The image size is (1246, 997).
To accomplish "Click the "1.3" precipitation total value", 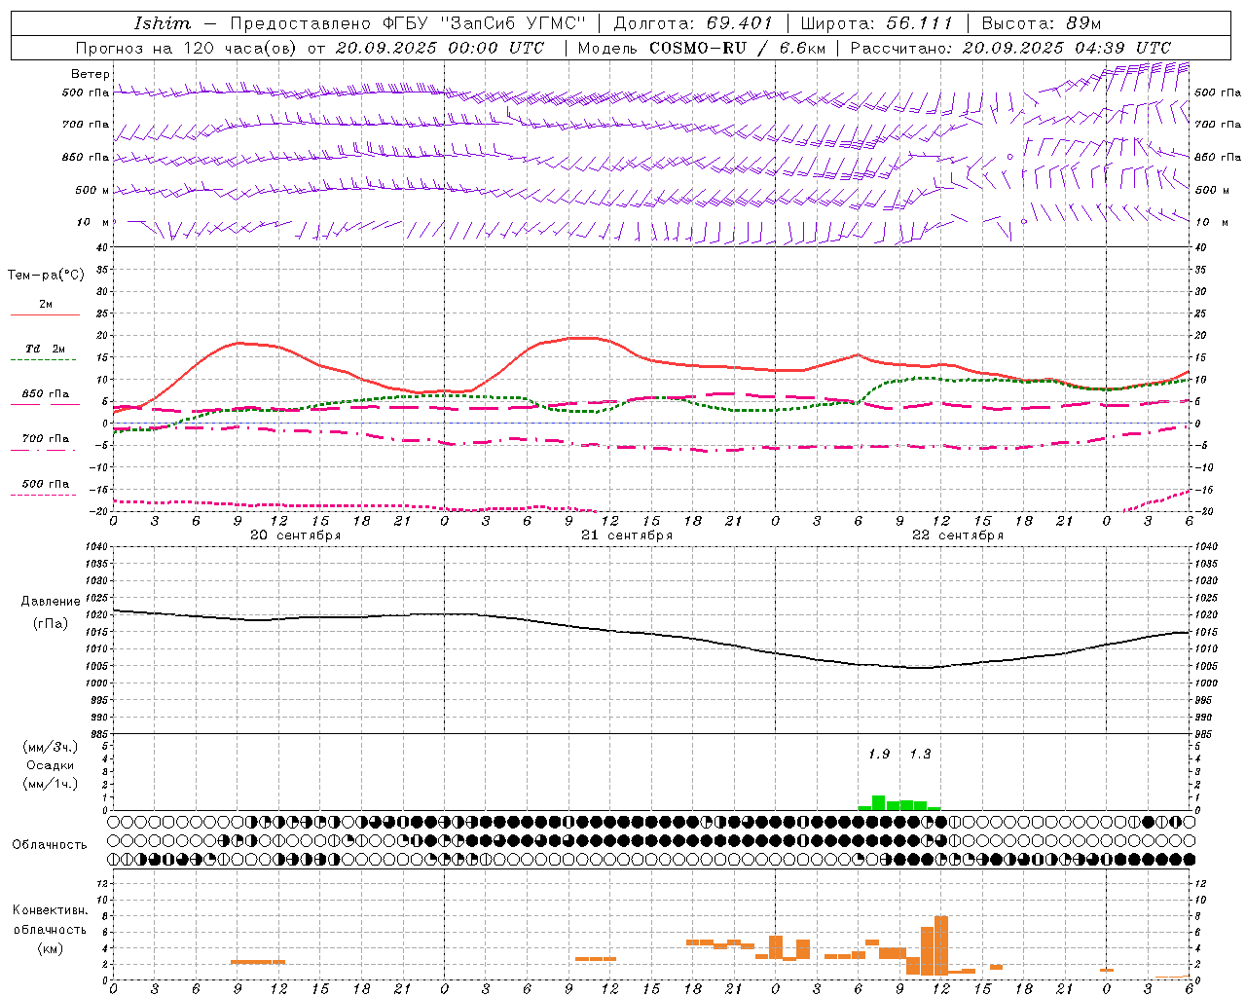I will (x=920, y=755).
